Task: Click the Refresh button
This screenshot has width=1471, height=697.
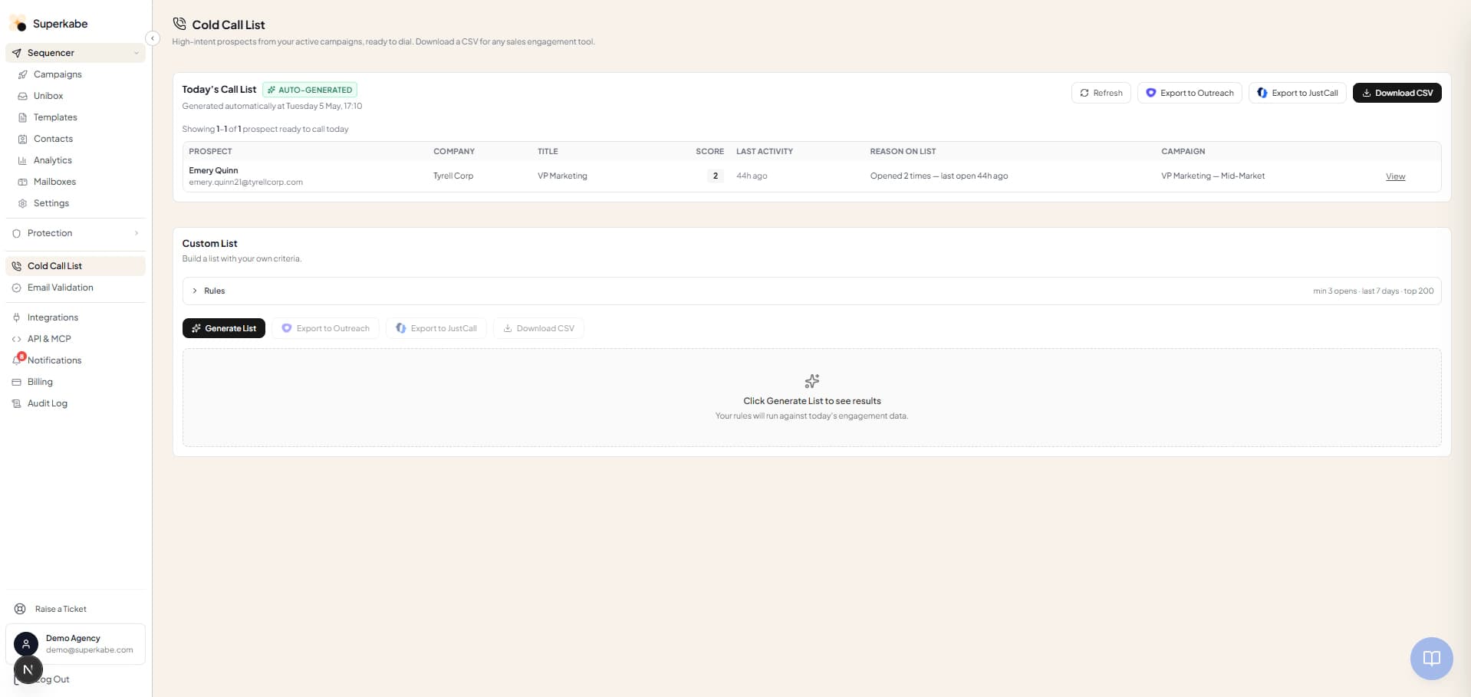Action: (x=1101, y=93)
